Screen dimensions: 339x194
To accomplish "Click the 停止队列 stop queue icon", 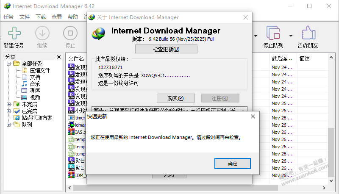I will pyautogui.click(x=273, y=33).
